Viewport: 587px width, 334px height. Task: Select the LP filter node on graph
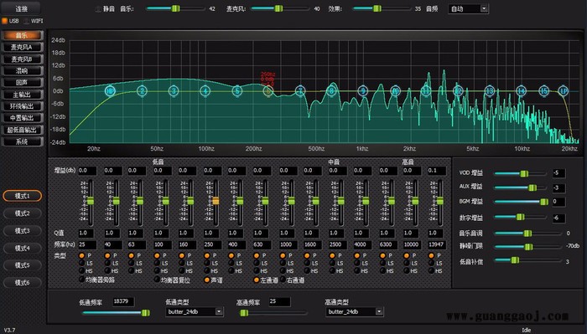tap(564, 90)
